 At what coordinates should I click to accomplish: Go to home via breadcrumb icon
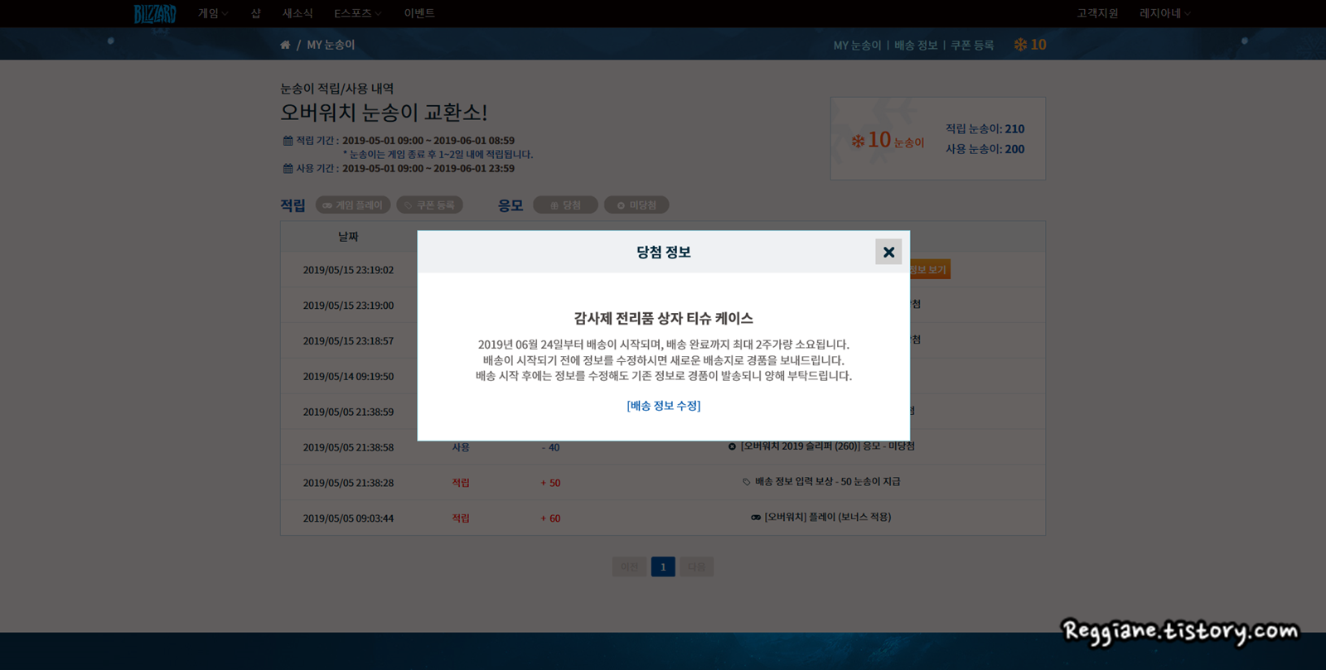tap(285, 45)
